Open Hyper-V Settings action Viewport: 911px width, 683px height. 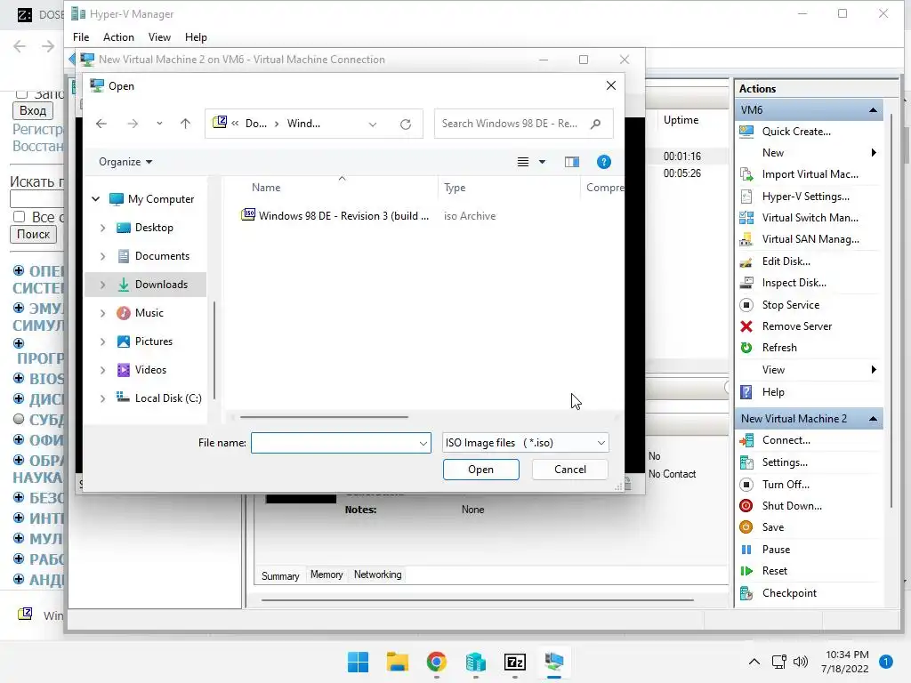(805, 197)
